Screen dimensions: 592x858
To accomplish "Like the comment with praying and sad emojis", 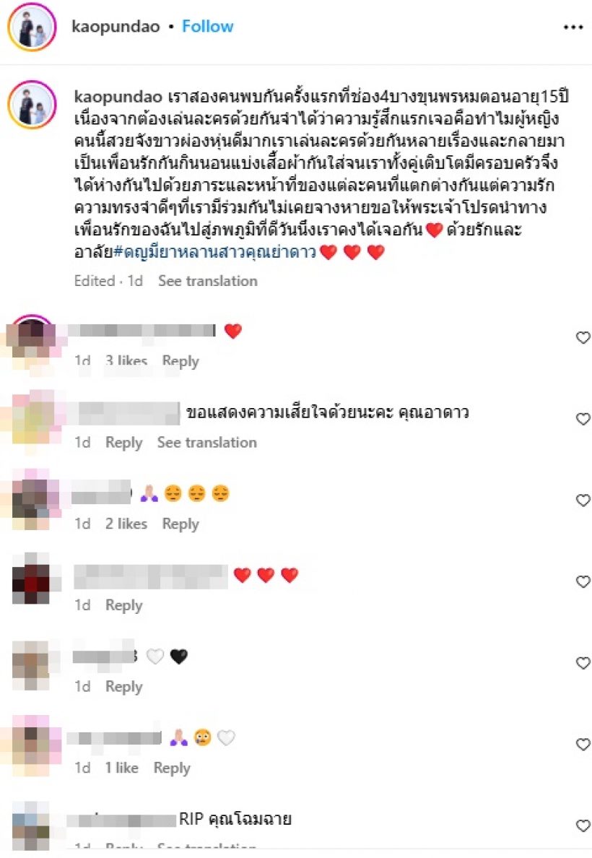I will (583, 500).
